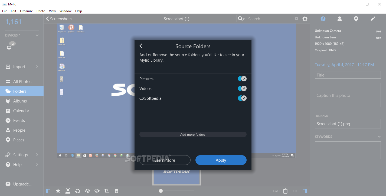Go back using the Source Folders dialog arrow
386x196 pixels.
point(141,46)
